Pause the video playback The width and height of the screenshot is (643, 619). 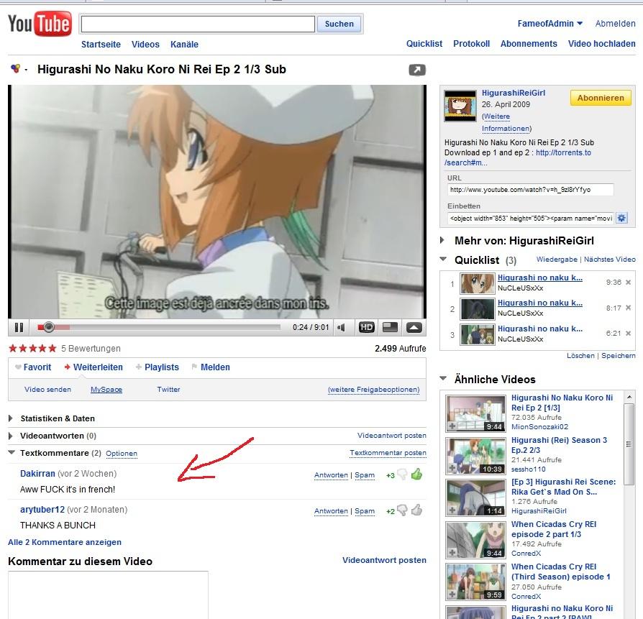tap(19, 327)
